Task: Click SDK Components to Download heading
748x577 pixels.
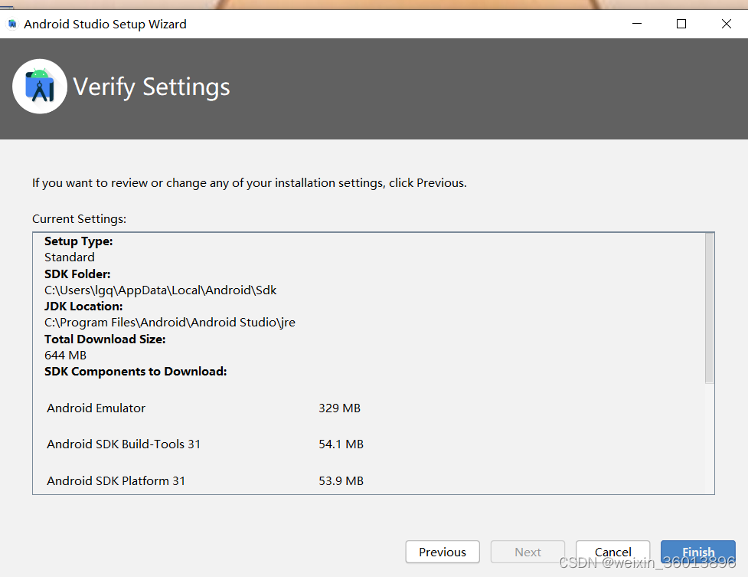Action: [x=136, y=371]
